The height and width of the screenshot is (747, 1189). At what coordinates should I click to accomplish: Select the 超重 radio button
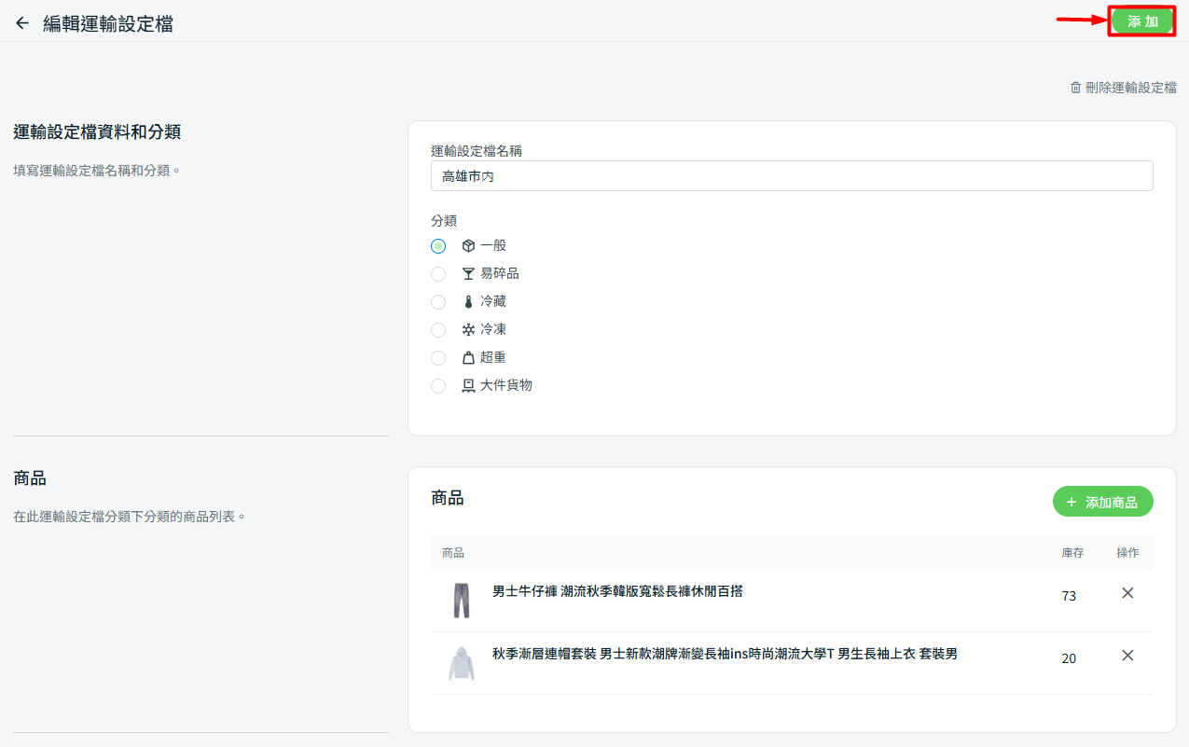tap(438, 358)
